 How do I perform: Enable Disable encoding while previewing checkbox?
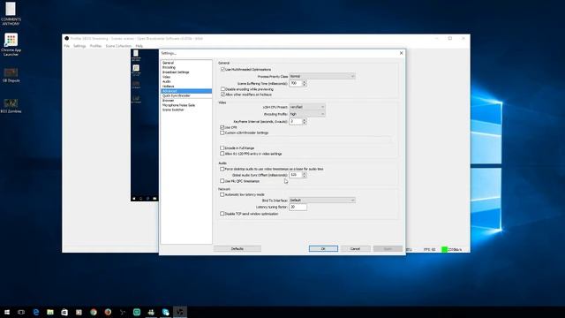coord(222,89)
